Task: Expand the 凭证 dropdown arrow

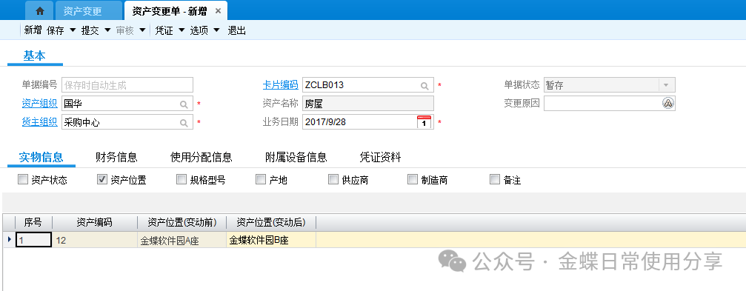Action: [181, 30]
